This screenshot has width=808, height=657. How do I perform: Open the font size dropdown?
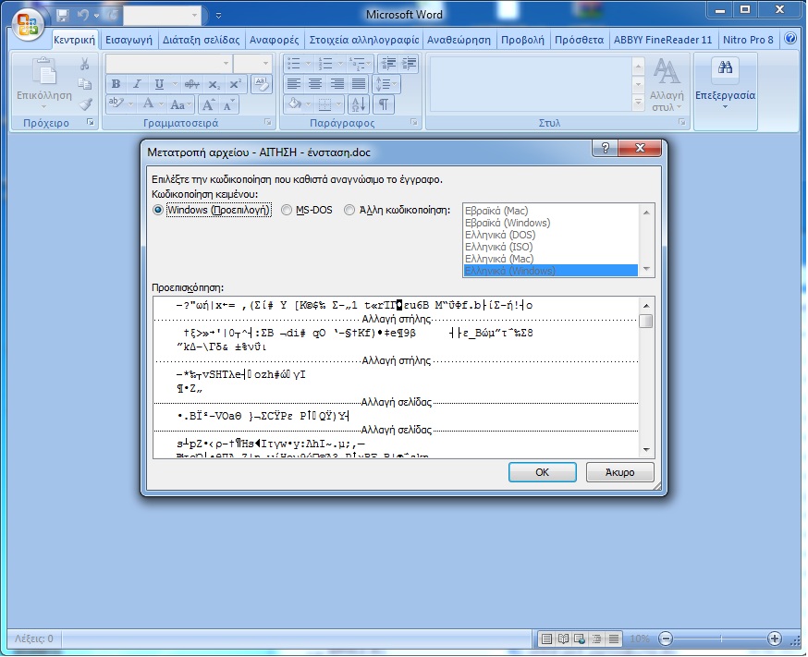265,64
